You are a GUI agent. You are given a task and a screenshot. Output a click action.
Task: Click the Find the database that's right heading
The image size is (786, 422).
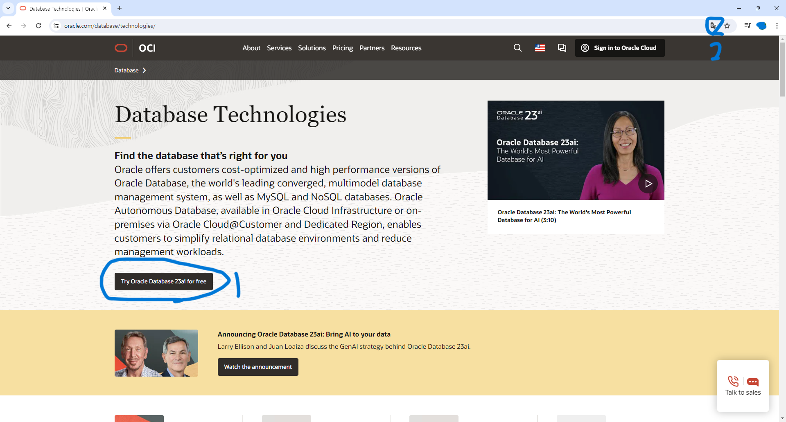coord(201,156)
